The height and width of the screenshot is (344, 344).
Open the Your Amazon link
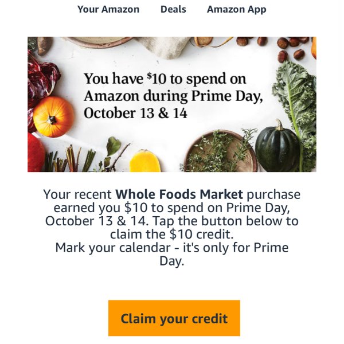click(x=108, y=9)
